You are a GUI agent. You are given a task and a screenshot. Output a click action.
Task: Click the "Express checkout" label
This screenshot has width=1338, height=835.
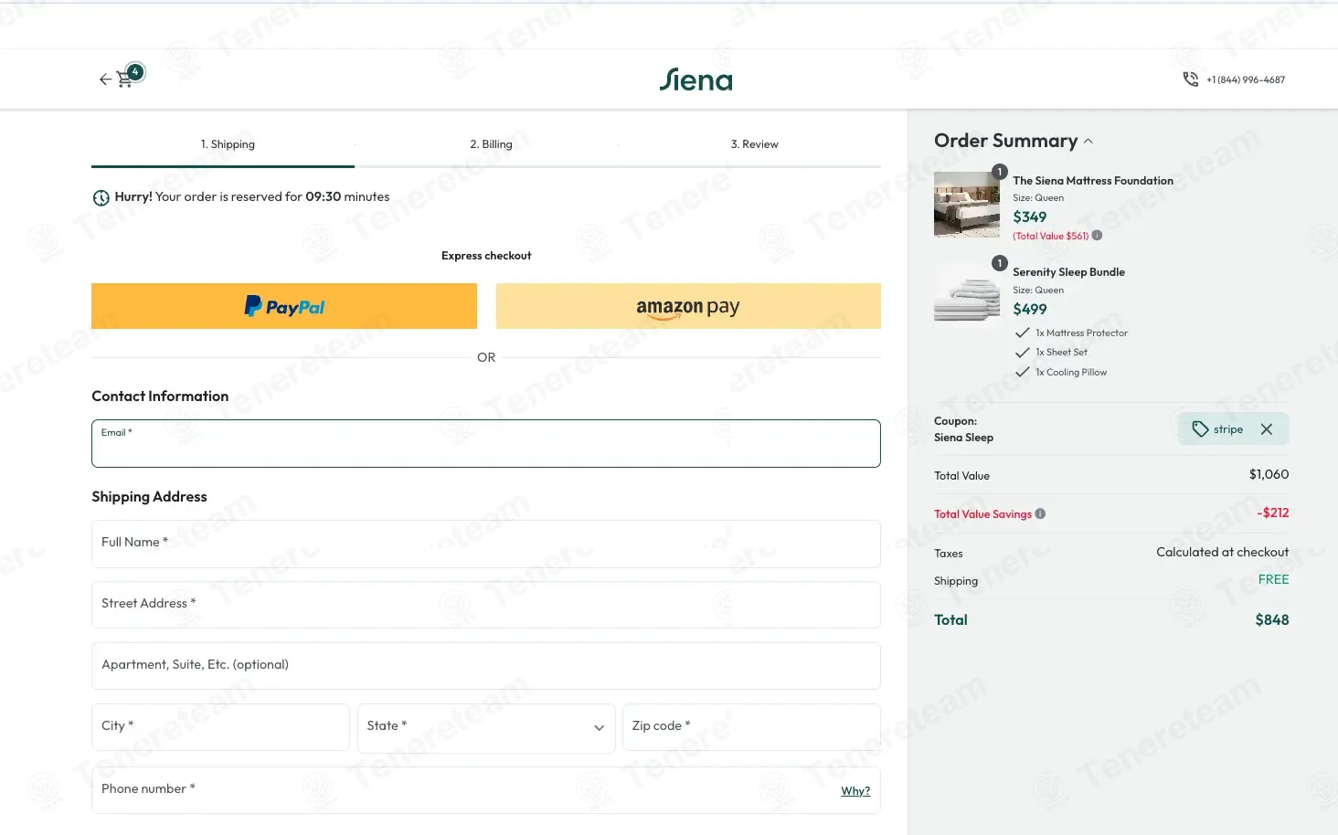click(x=486, y=256)
